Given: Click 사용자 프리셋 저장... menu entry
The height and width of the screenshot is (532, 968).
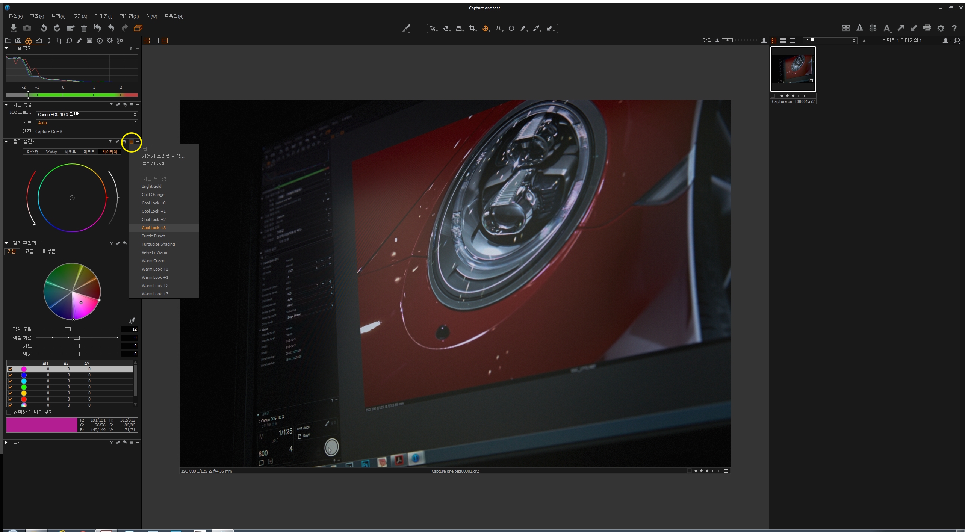Looking at the screenshot, I should [x=163, y=156].
